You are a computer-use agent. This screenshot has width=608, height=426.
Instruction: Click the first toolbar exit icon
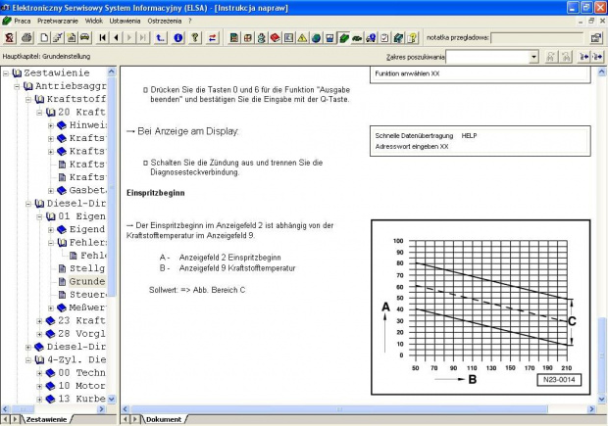pos(10,37)
